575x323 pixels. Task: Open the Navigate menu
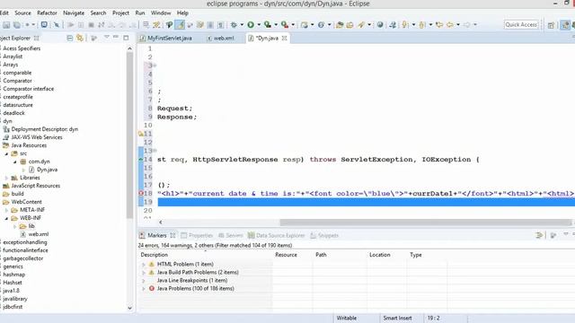(x=74, y=13)
